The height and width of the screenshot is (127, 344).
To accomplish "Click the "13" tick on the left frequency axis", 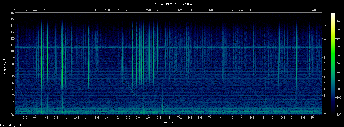I will pos(12,32).
